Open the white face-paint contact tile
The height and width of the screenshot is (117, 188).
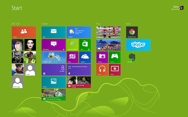[x=30, y=45]
